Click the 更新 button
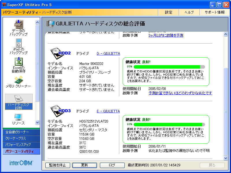This screenshot has width=231, height=173. 85,165
